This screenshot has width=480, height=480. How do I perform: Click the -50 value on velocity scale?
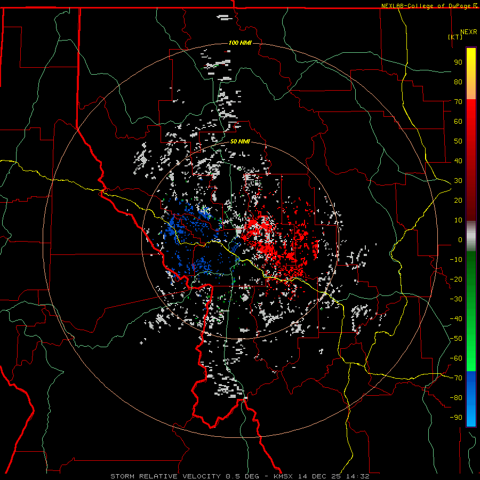pos(456,339)
